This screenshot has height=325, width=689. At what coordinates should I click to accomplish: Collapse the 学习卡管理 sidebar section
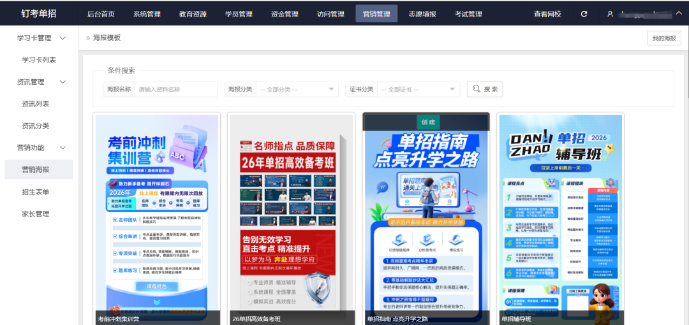tap(63, 38)
